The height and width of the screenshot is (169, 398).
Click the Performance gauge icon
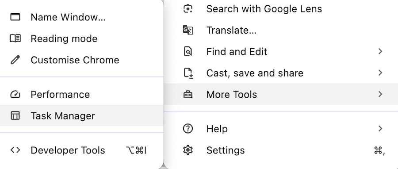click(15, 94)
